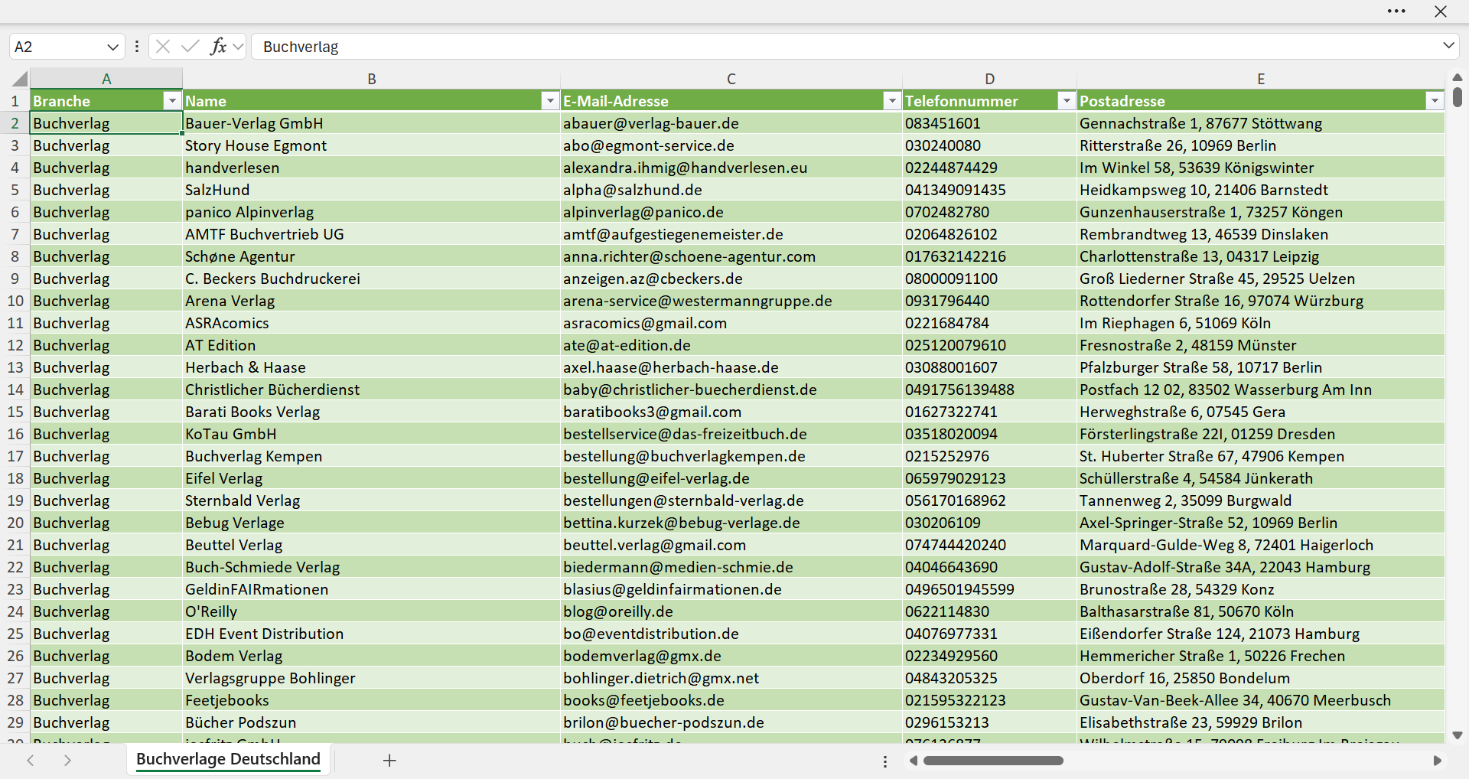This screenshot has width=1469, height=779.
Task: Click vertical scrollbar down arrow
Action: click(x=1458, y=735)
